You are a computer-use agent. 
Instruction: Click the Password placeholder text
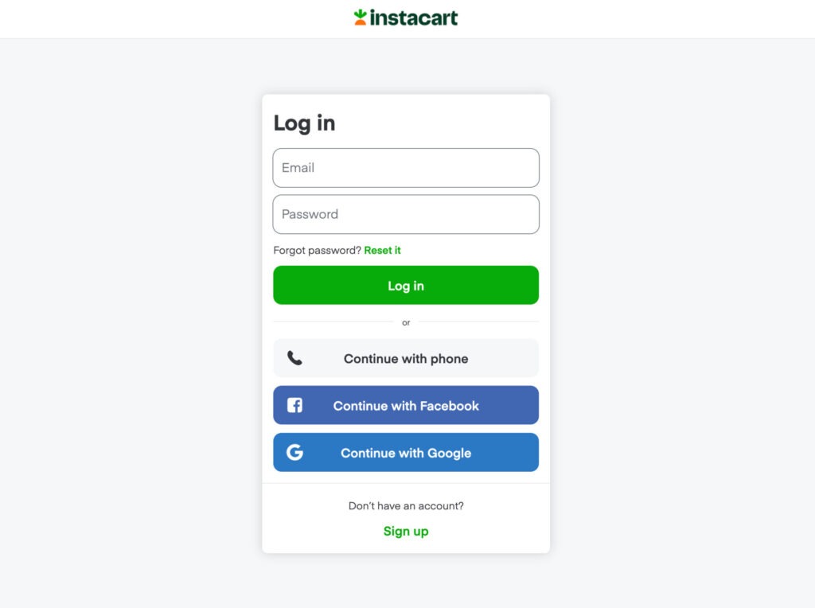click(310, 214)
